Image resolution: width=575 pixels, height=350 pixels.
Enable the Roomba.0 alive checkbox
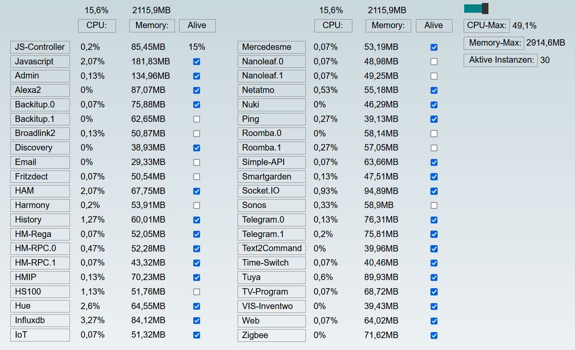tap(434, 133)
